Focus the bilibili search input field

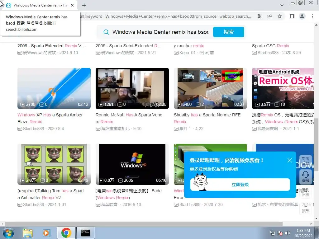pos(160,32)
